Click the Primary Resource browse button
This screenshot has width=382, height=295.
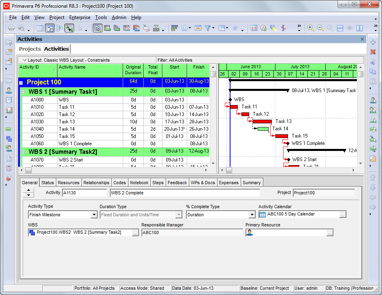[x=330, y=233]
